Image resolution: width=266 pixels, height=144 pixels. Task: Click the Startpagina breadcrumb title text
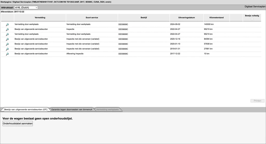click(6, 2)
